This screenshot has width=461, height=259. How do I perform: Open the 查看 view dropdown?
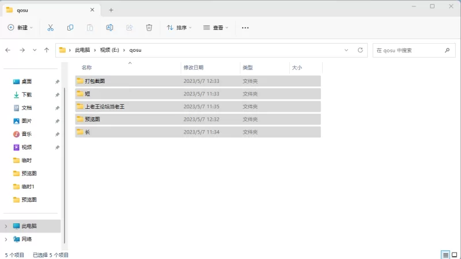pos(216,28)
